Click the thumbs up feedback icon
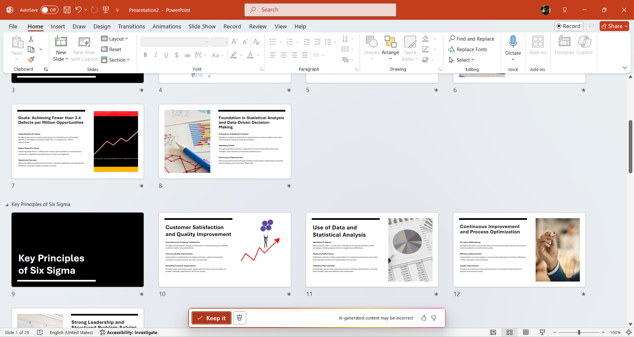This screenshot has width=634, height=337. 424,318
